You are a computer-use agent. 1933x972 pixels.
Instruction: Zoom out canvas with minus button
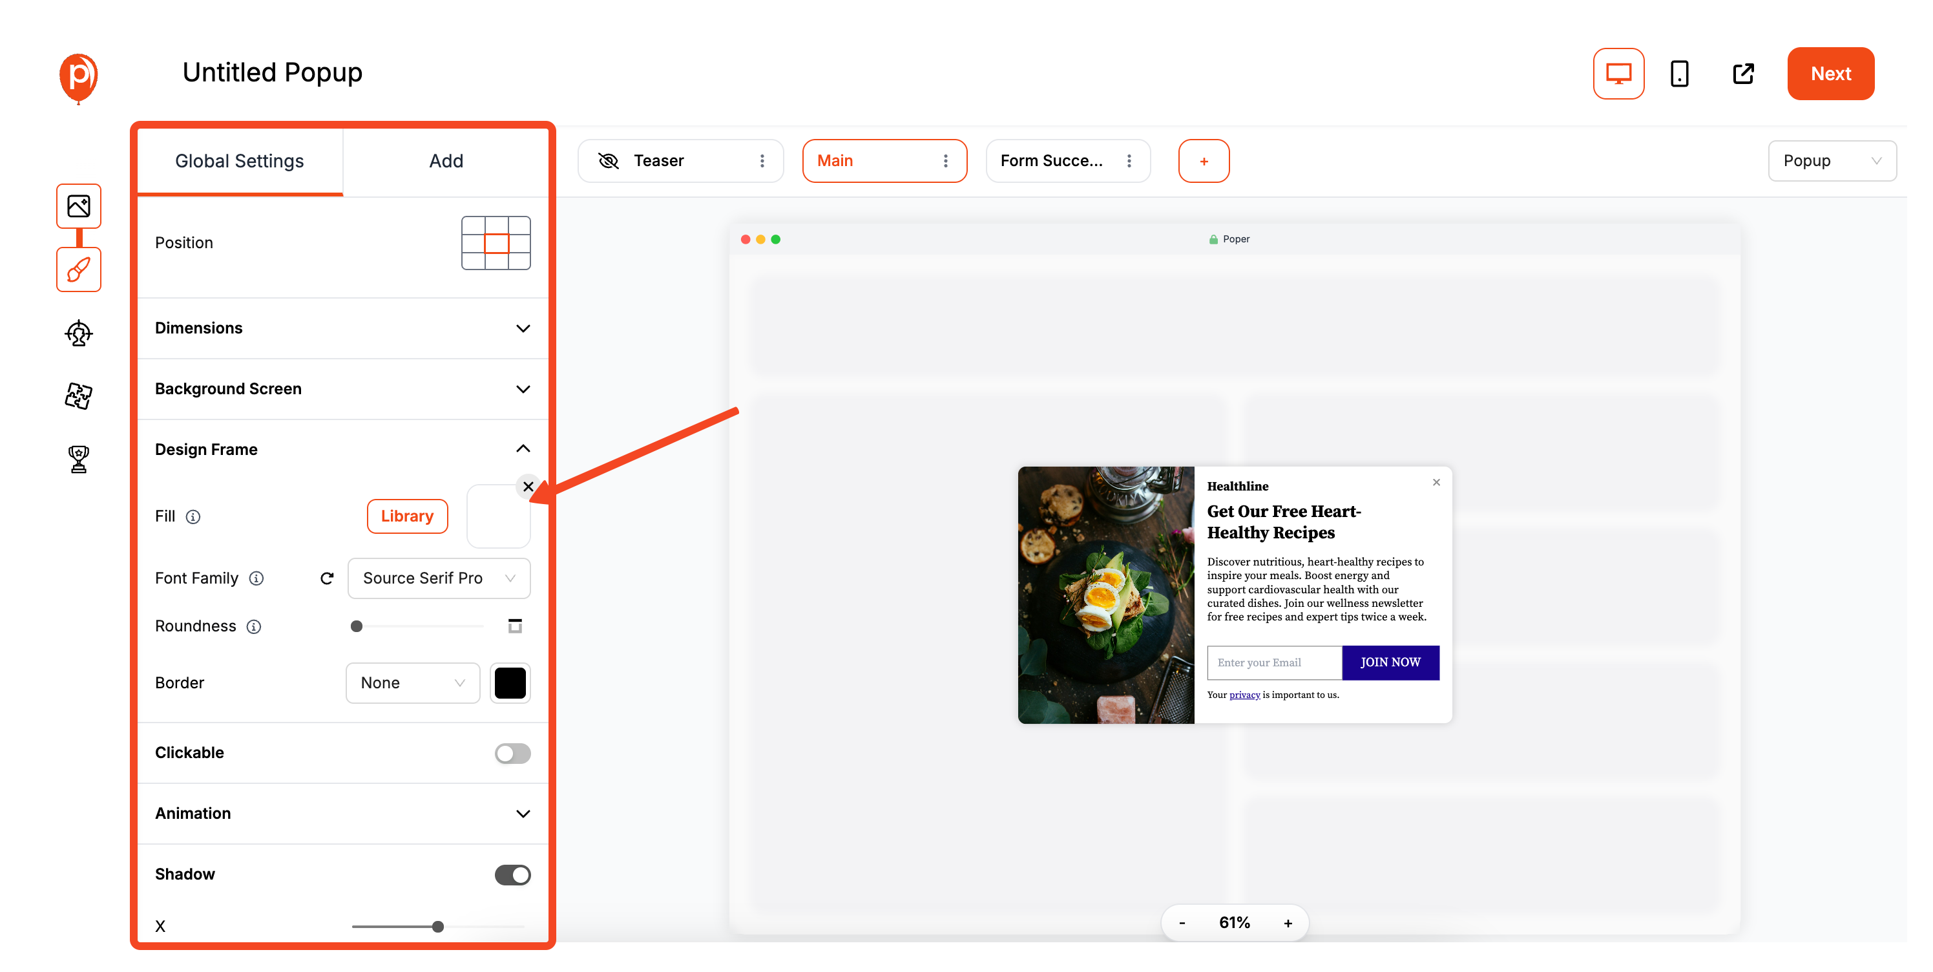pyautogui.click(x=1181, y=922)
